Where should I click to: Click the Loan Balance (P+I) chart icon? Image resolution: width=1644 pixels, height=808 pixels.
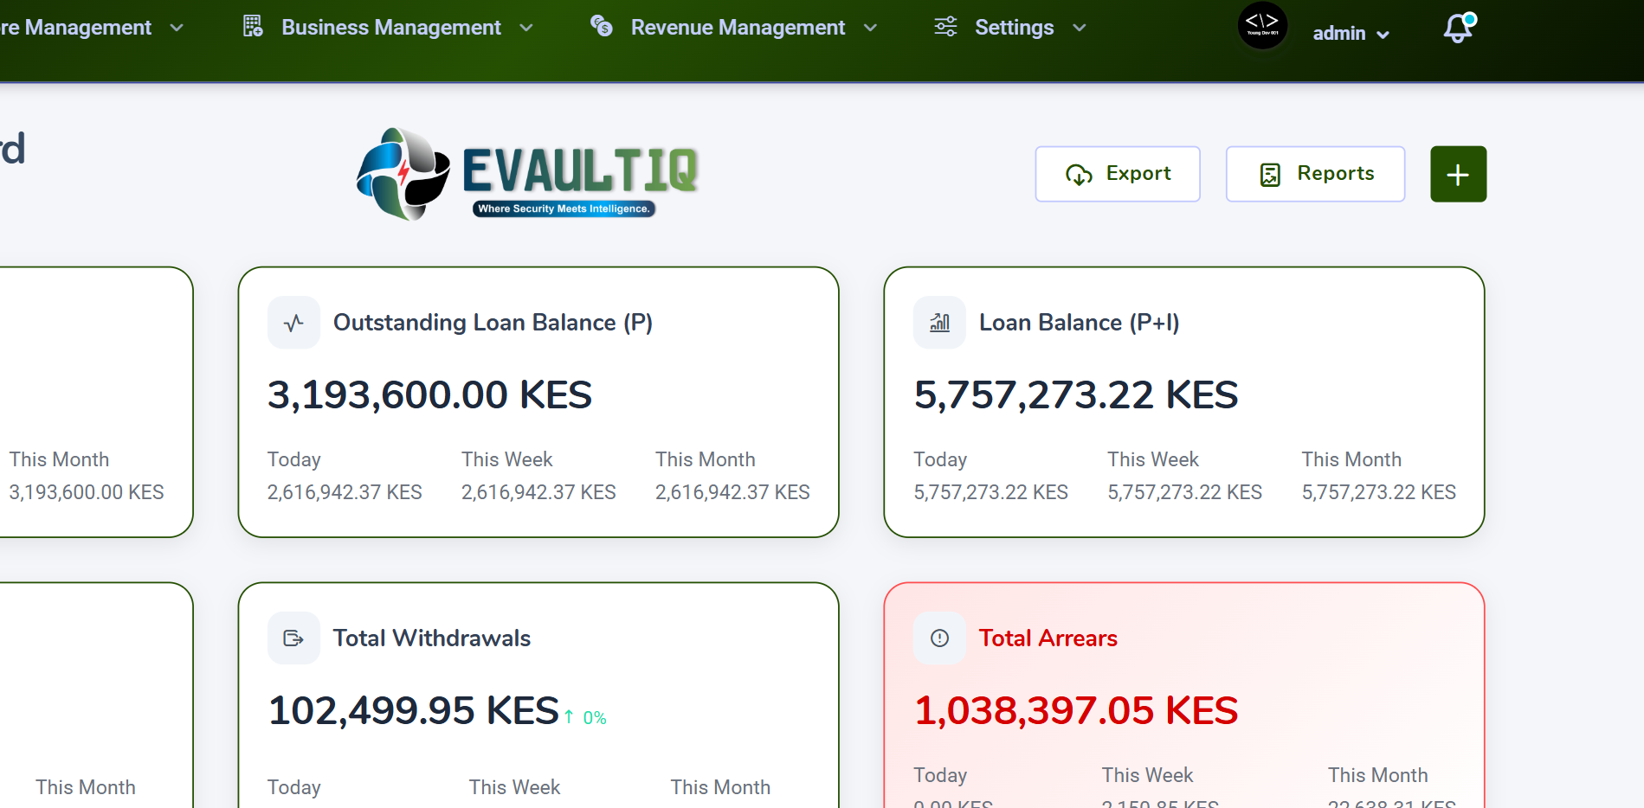click(939, 323)
